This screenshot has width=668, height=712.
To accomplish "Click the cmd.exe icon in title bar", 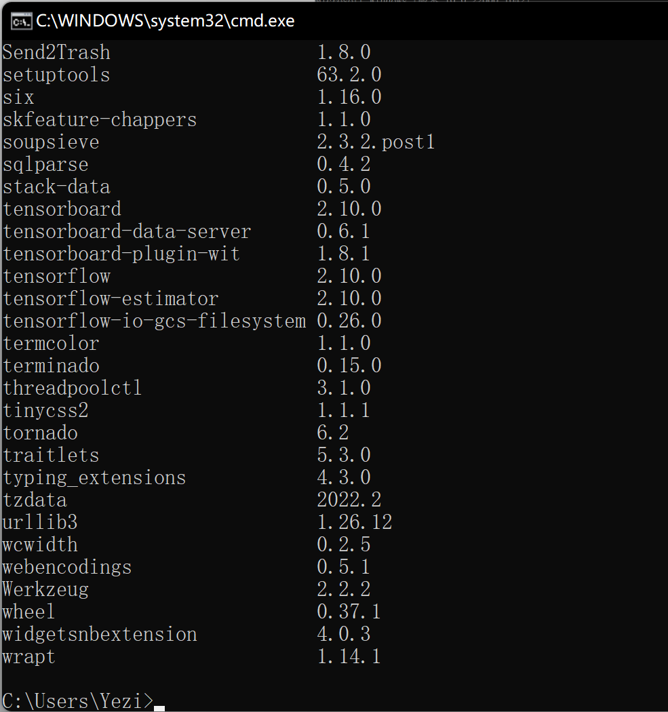I will pos(21,21).
